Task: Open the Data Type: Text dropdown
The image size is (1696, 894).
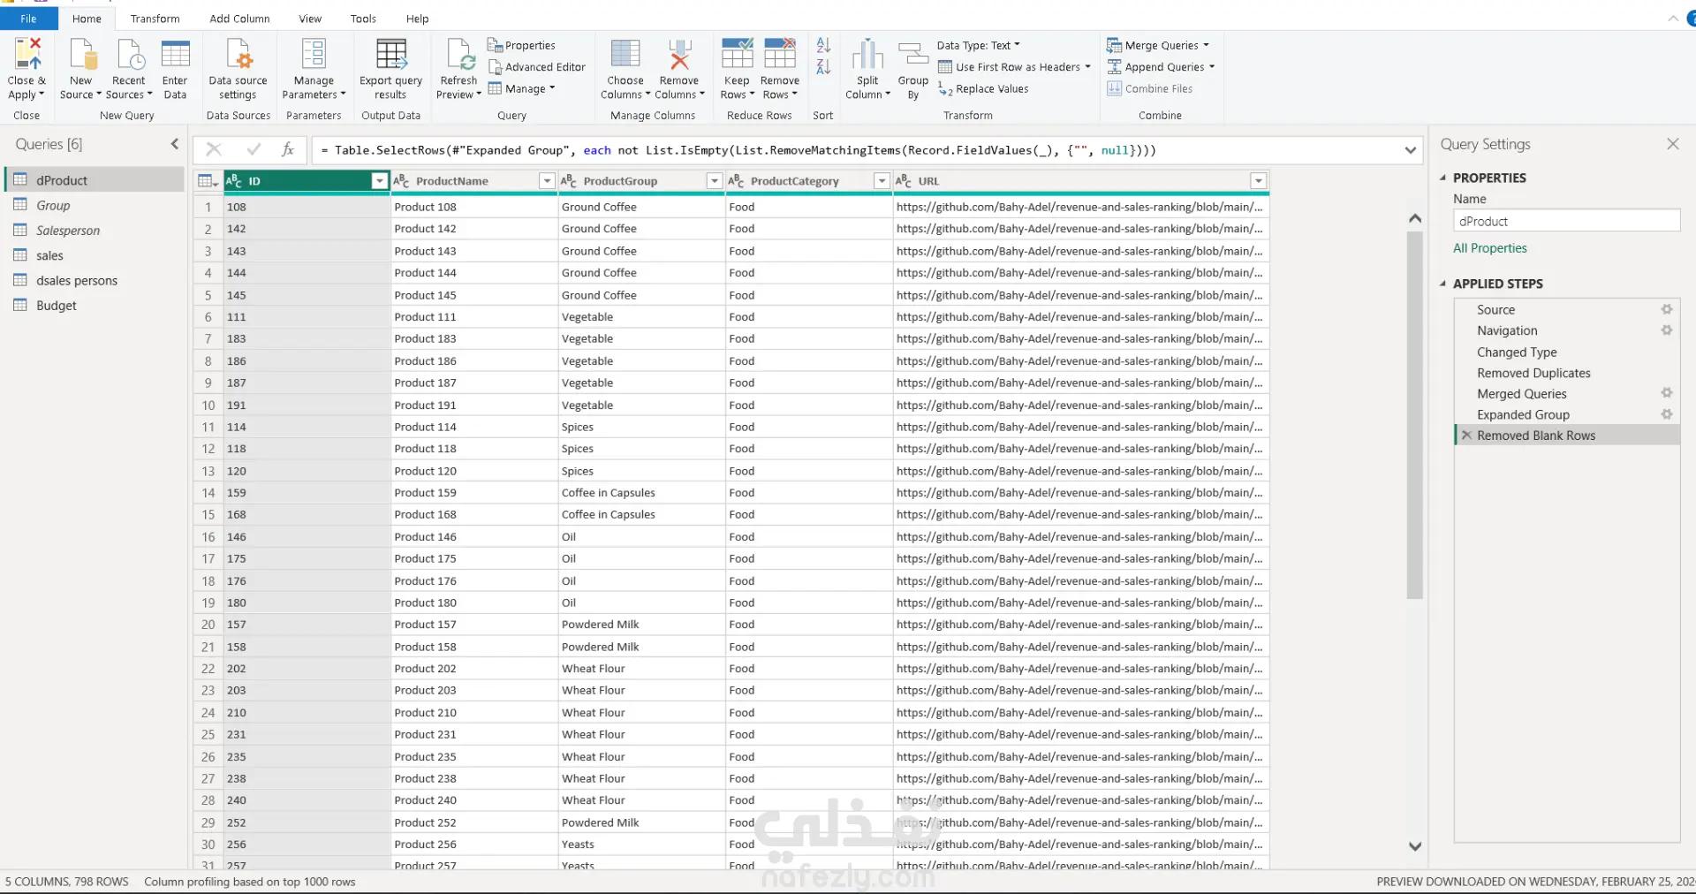Action: click(x=979, y=45)
